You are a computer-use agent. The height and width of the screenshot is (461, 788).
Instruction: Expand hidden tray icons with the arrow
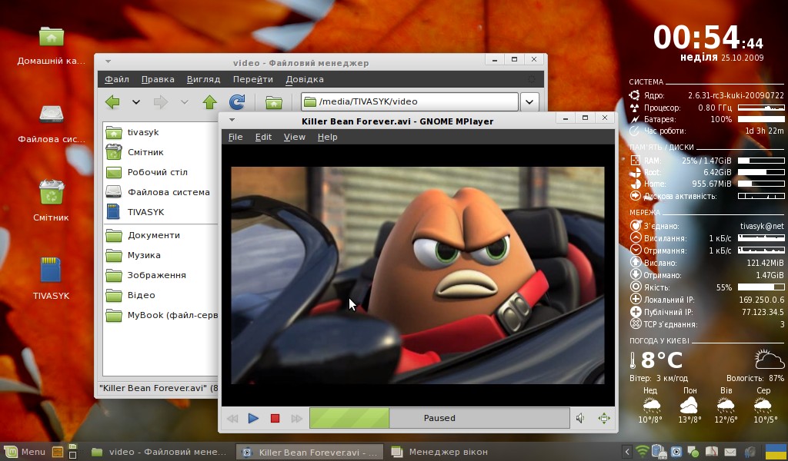[626, 452]
